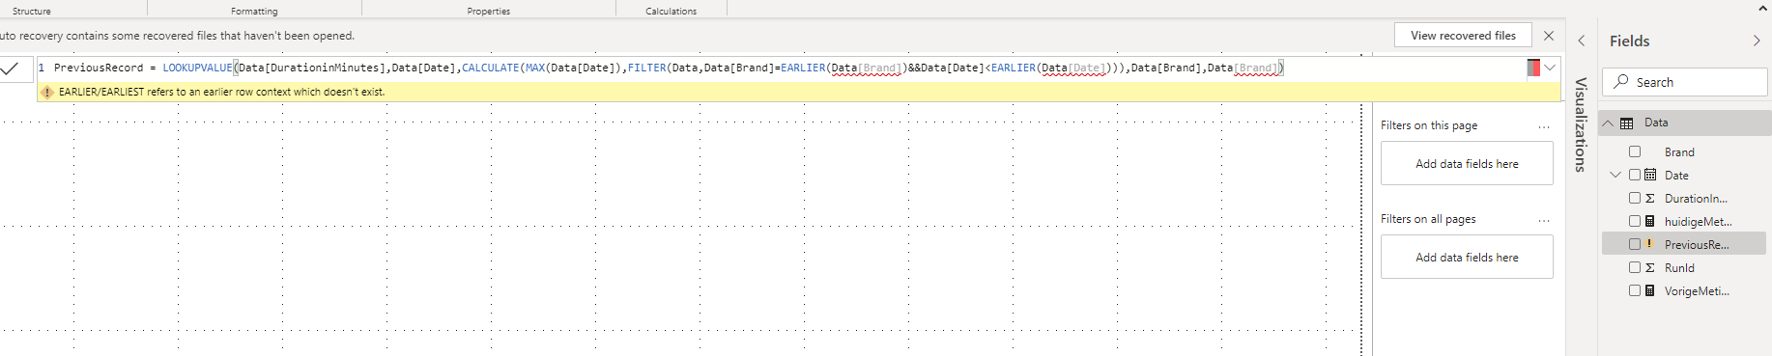The width and height of the screenshot is (1772, 356).
Task: Collapse the Data table in Fields
Action: pyautogui.click(x=1608, y=123)
